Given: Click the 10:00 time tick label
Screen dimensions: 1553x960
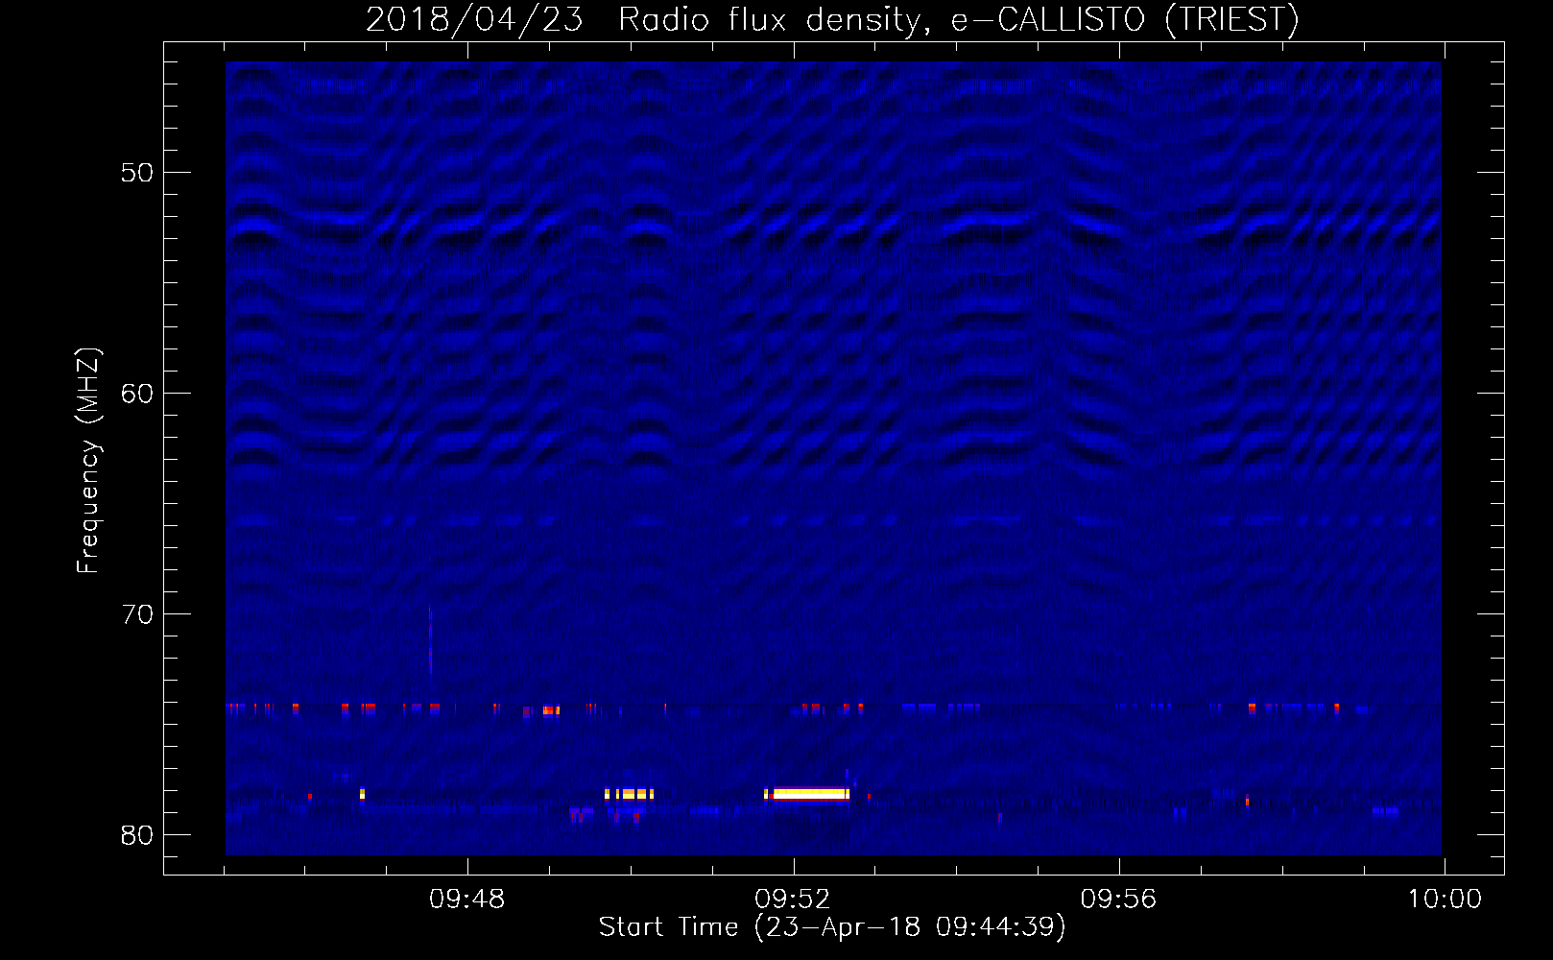Looking at the screenshot, I should pyautogui.click(x=1445, y=900).
